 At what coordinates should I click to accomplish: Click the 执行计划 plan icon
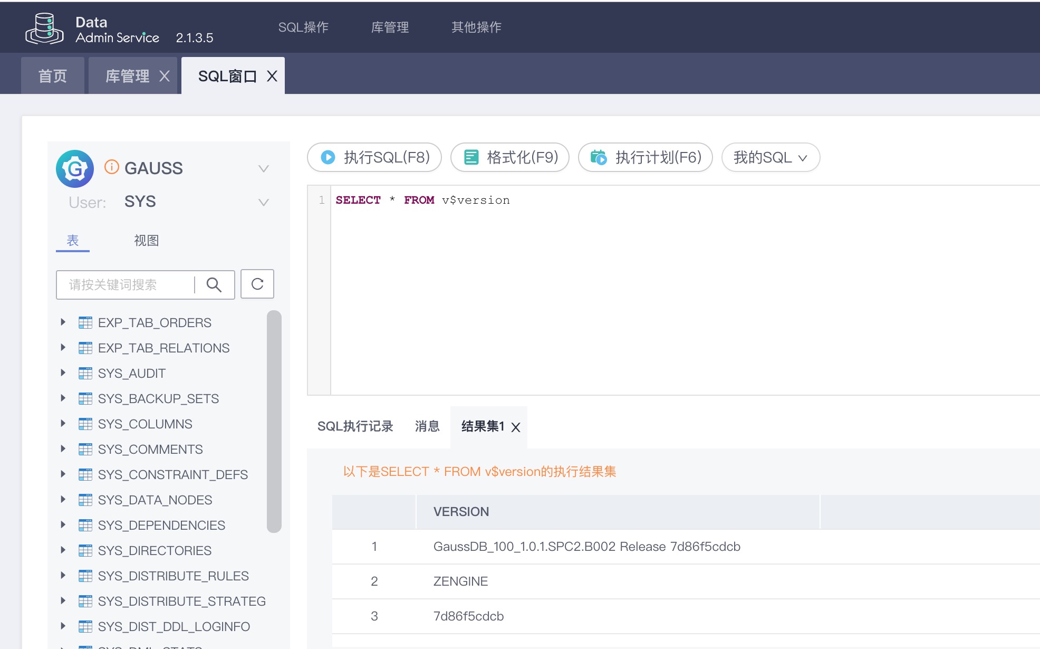[599, 157]
